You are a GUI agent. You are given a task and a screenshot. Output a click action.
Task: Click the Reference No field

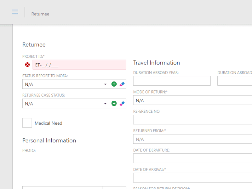192,119
